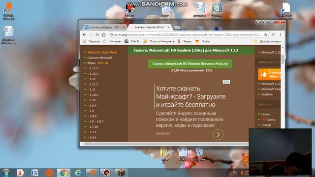
Task: Open the 'Minecraft Forge' right sidebar link
Action: click(x=271, y=89)
